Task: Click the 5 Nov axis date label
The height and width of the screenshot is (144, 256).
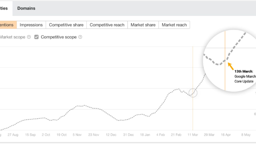Action: (77, 135)
